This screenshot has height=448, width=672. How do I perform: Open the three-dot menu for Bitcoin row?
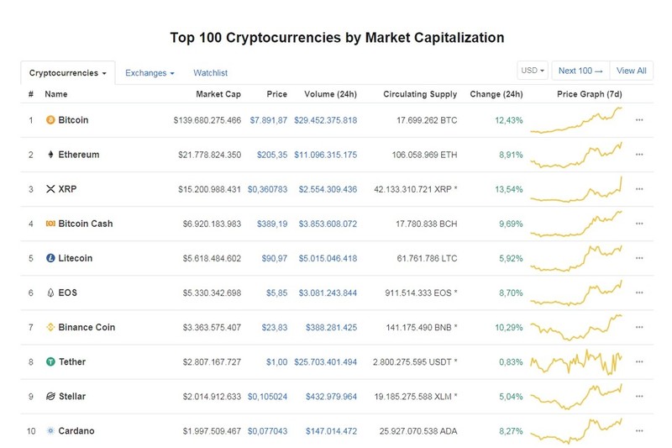pos(639,120)
